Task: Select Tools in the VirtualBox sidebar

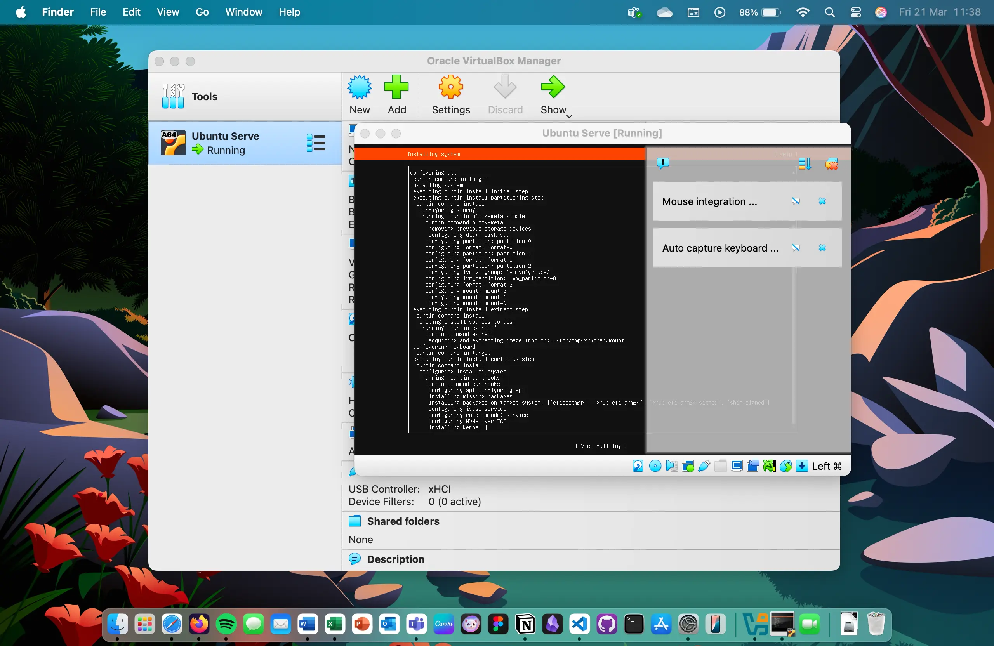Action: click(245, 96)
